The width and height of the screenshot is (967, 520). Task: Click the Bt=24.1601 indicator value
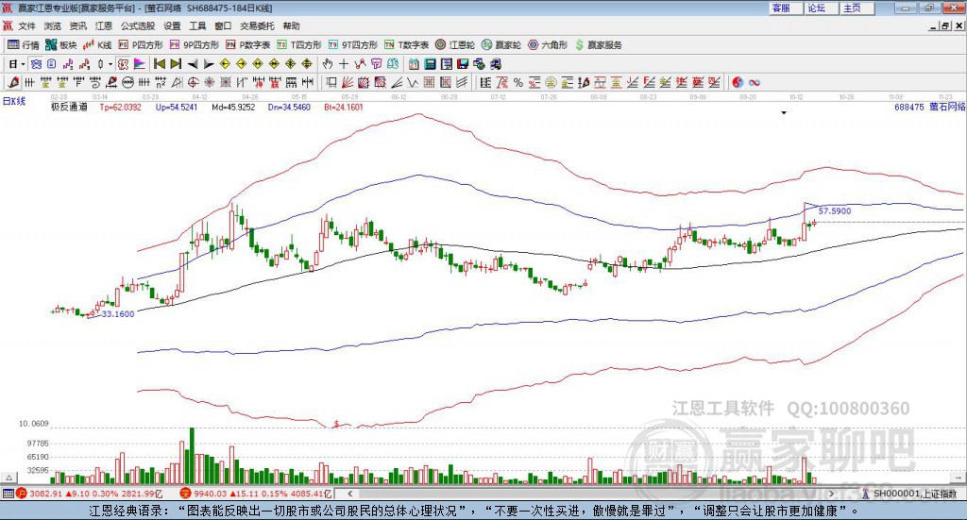344,107
